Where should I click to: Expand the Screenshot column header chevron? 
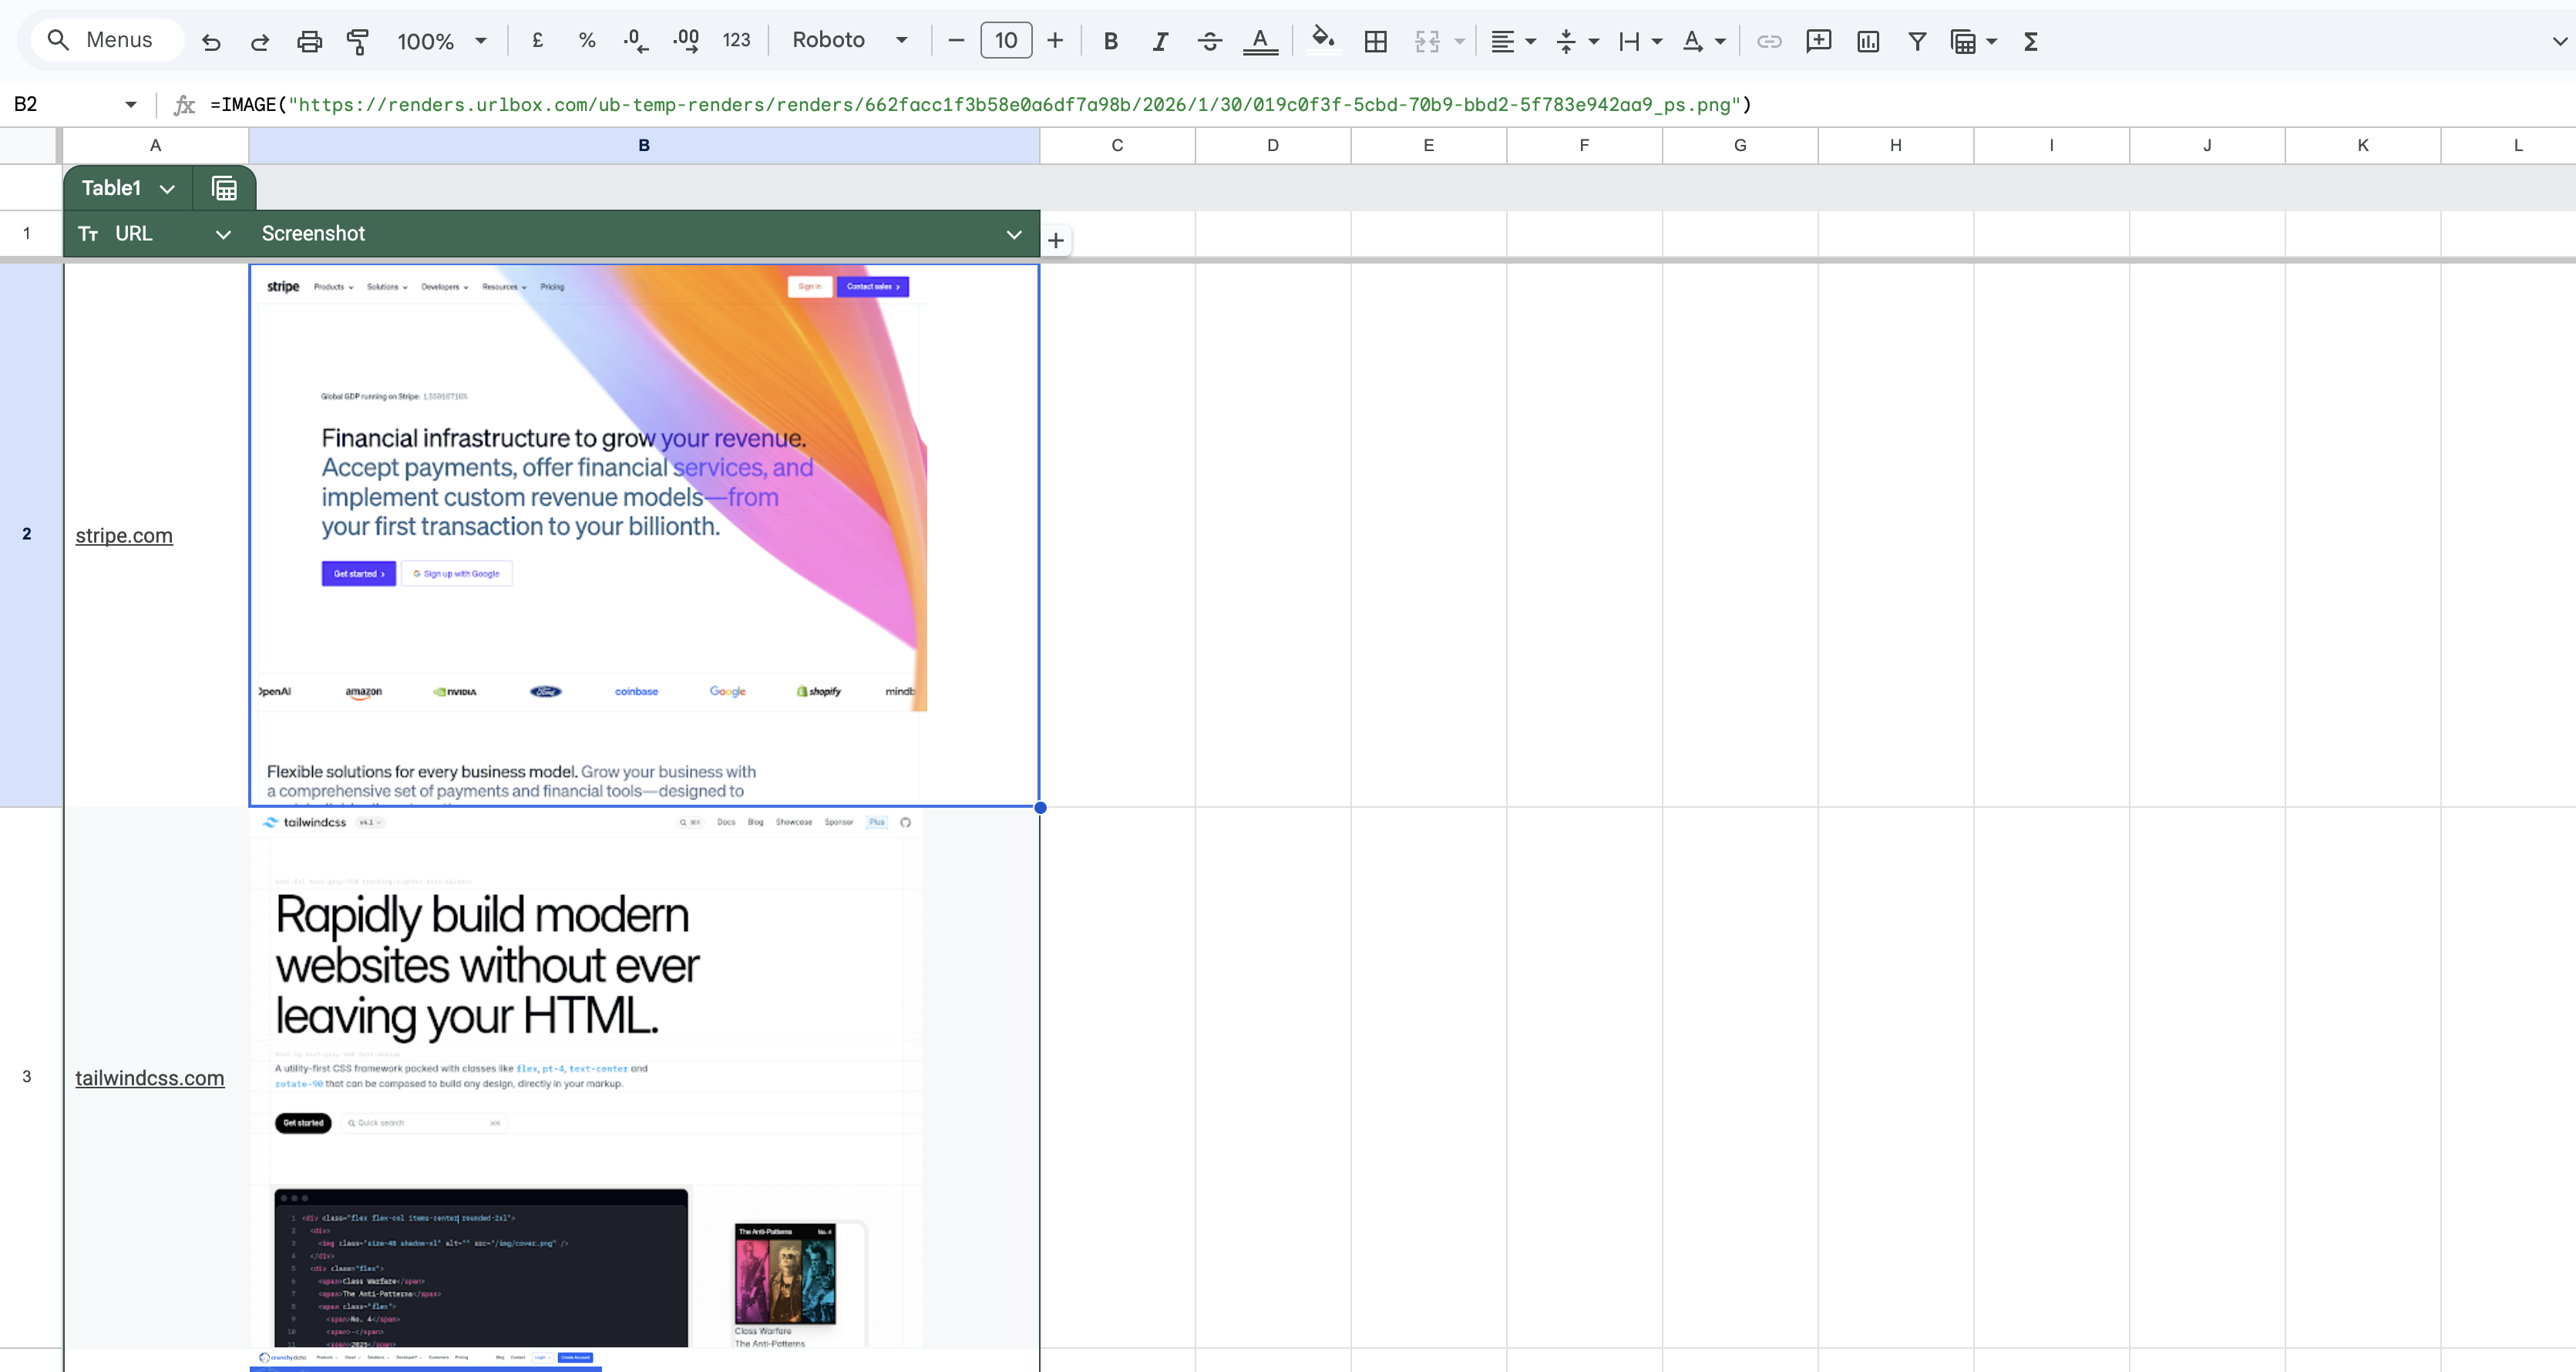[1014, 234]
